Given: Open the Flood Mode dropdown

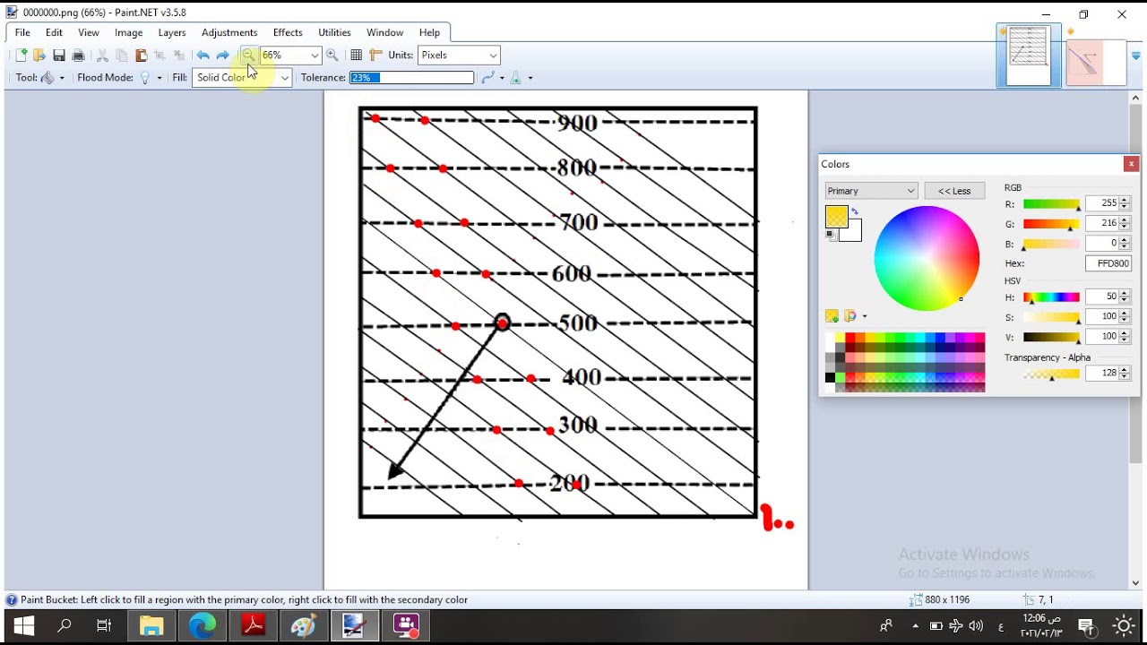Looking at the screenshot, I should pos(150,78).
